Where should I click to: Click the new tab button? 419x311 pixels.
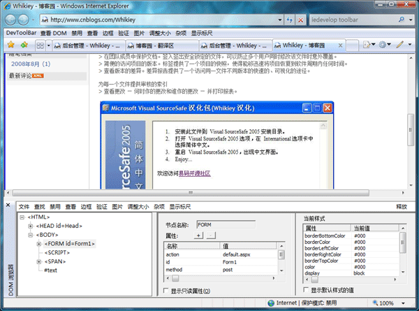click(x=353, y=45)
